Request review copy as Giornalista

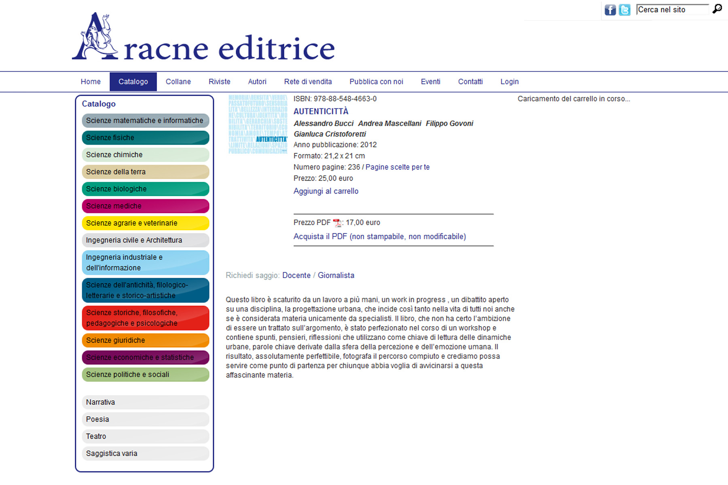click(336, 276)
